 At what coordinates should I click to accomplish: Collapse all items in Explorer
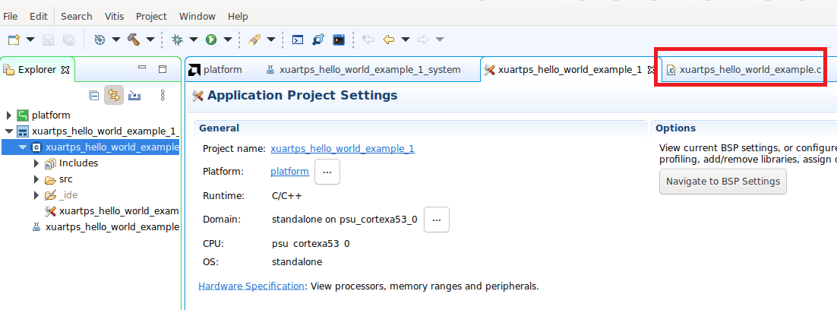pyautogui.click(x=93, y=95)
